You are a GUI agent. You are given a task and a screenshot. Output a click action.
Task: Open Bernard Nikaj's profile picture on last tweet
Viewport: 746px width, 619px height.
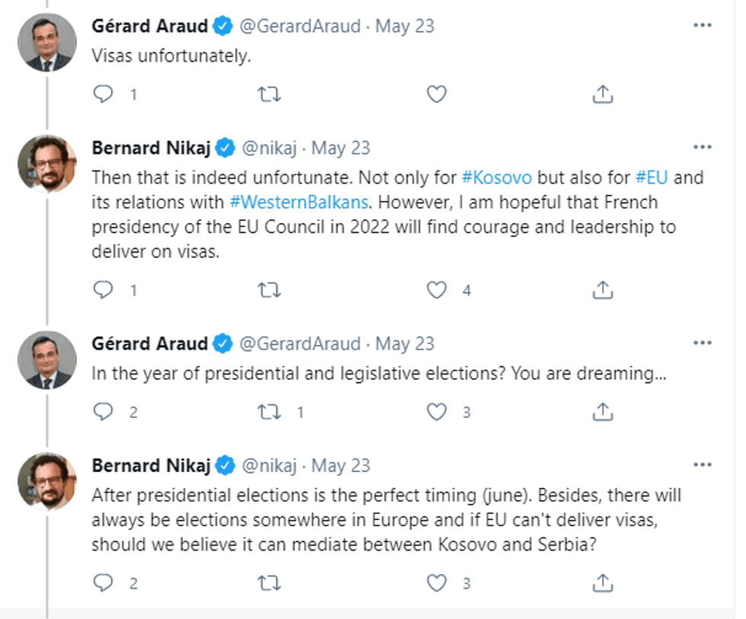coord(47,481)
